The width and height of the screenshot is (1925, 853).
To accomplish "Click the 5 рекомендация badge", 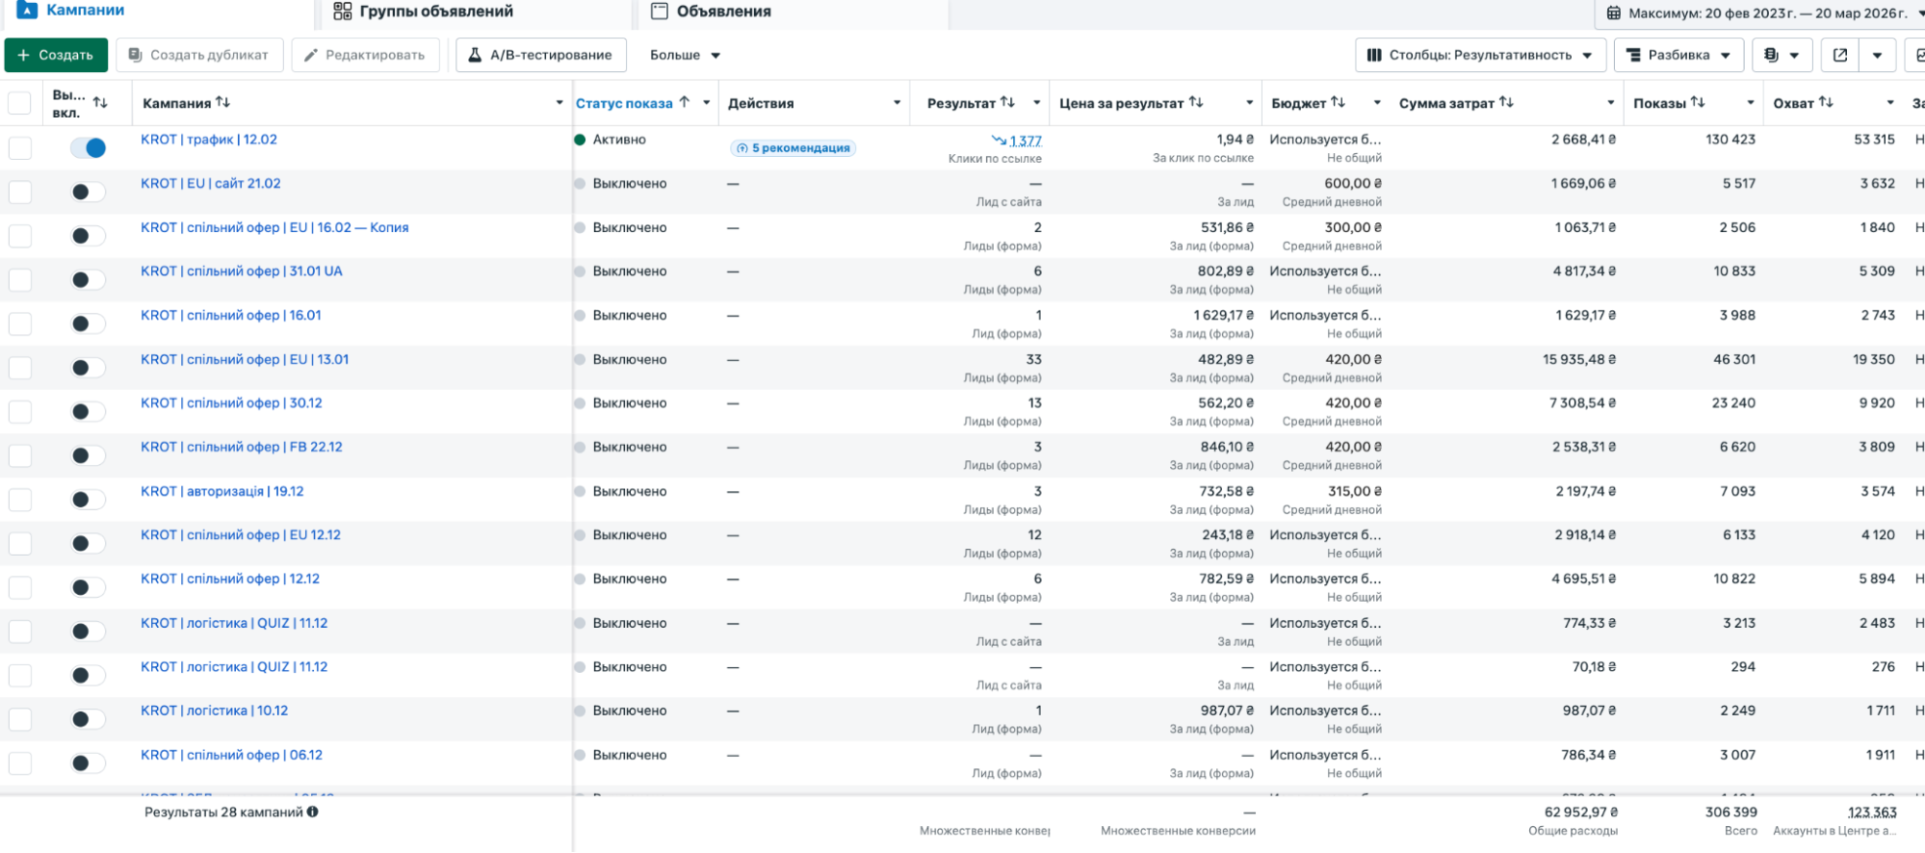I will [x=793, y=148].
